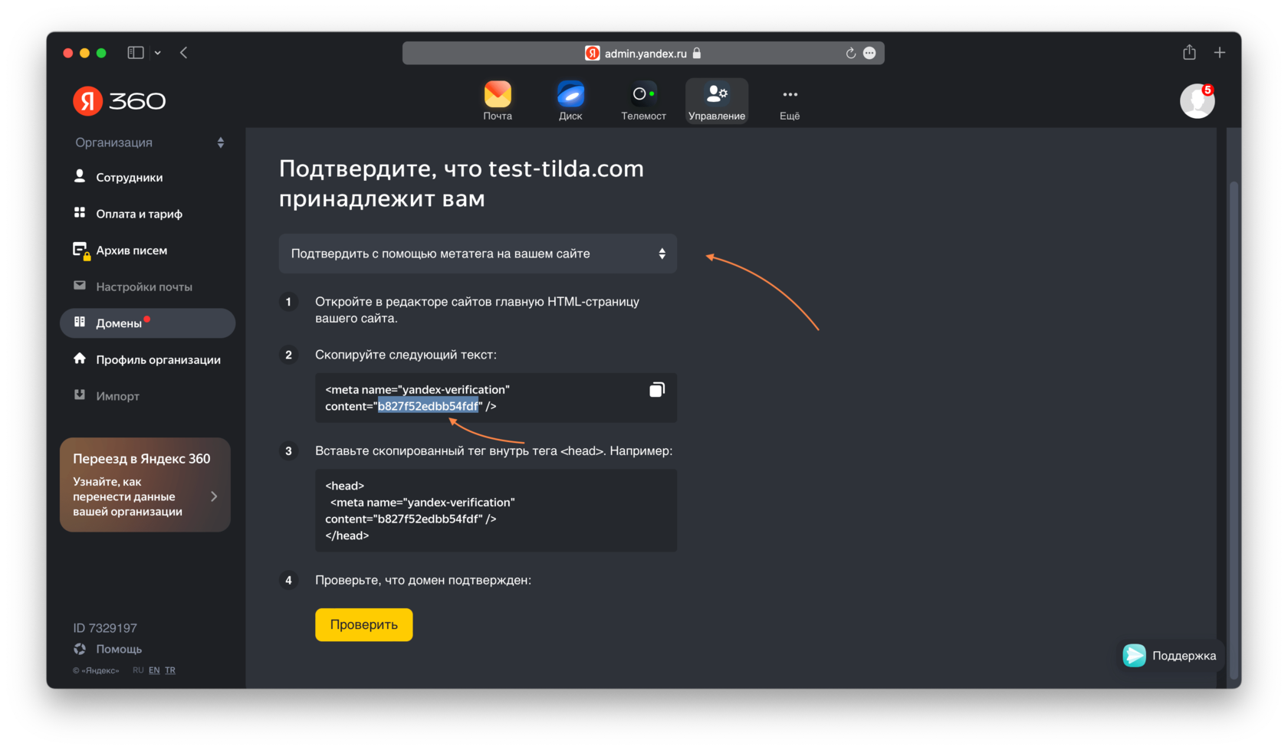Open the verification method dropdown
Screen dimensions: 1288x750
[x=478, y=254]
